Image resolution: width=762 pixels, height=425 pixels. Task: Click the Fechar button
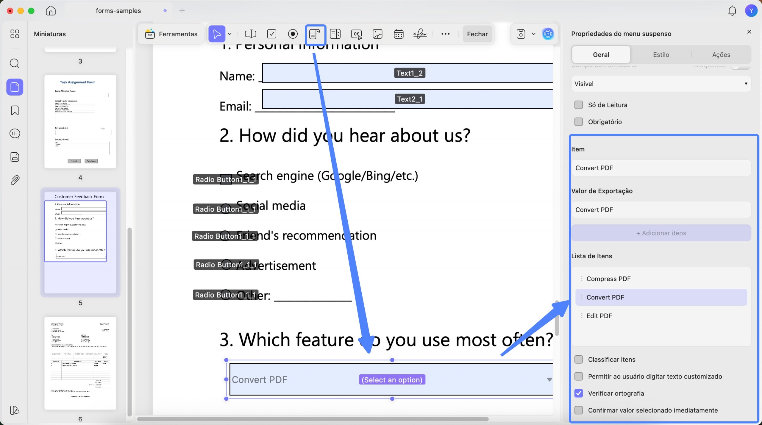pyautogui.click(x=477, y=34)
